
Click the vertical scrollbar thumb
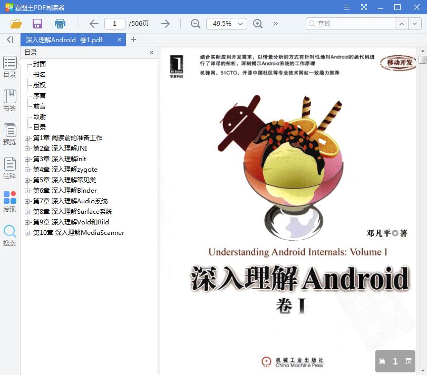coord(423,60)
